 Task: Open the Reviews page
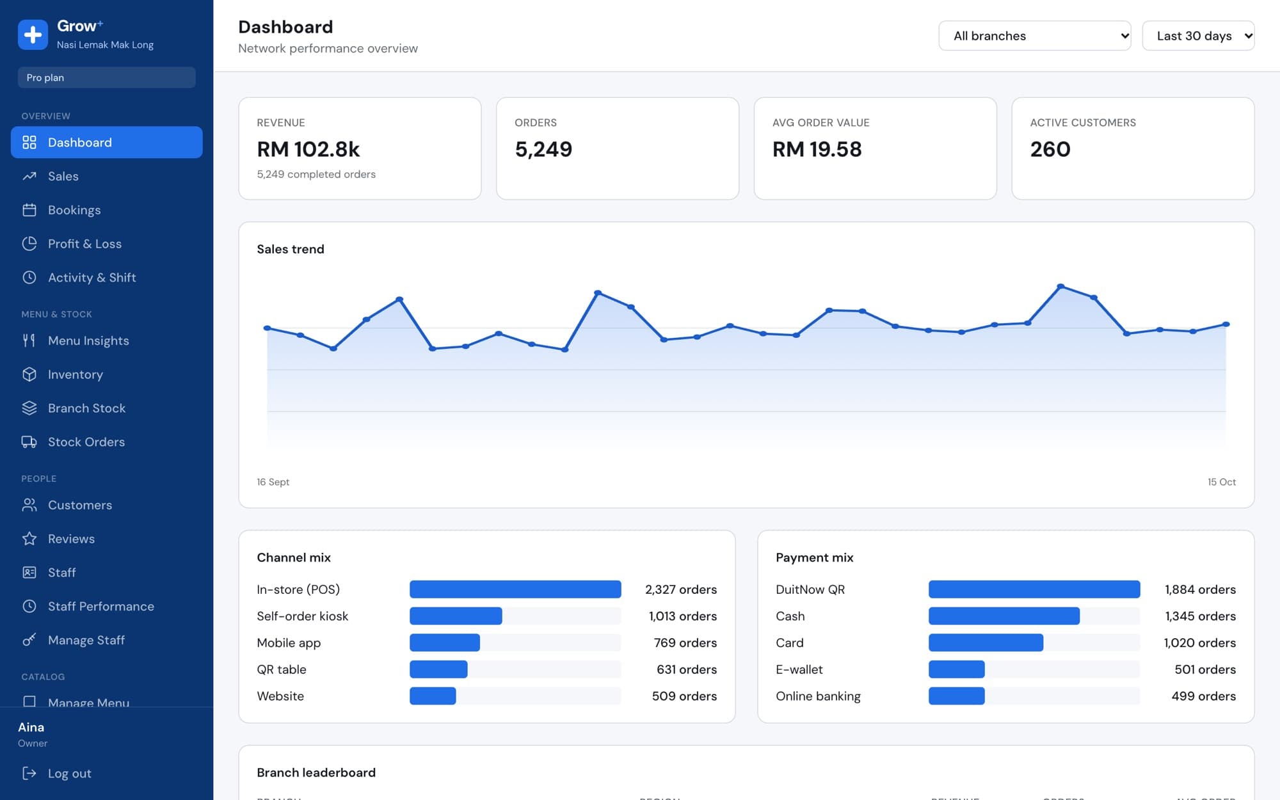107,539
